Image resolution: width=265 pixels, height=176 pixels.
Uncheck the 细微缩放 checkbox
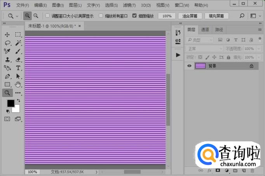[134, 16]
